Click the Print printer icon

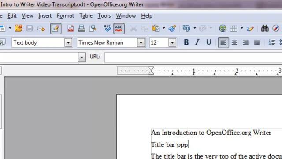point(82,28)
